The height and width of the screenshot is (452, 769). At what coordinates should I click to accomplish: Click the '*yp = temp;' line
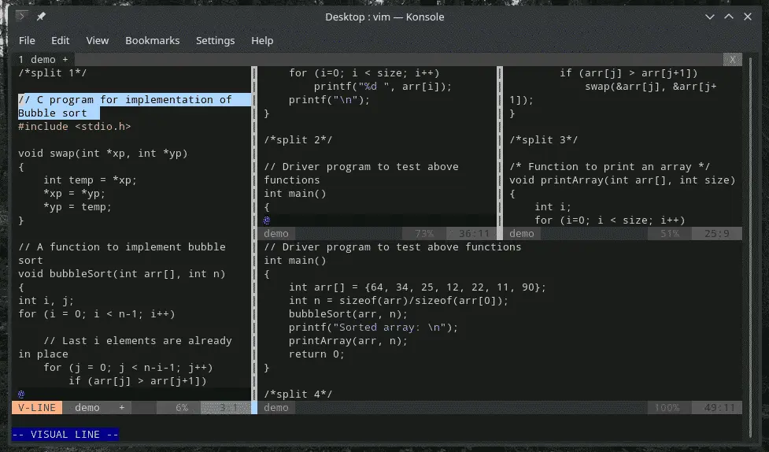[77, 206]
